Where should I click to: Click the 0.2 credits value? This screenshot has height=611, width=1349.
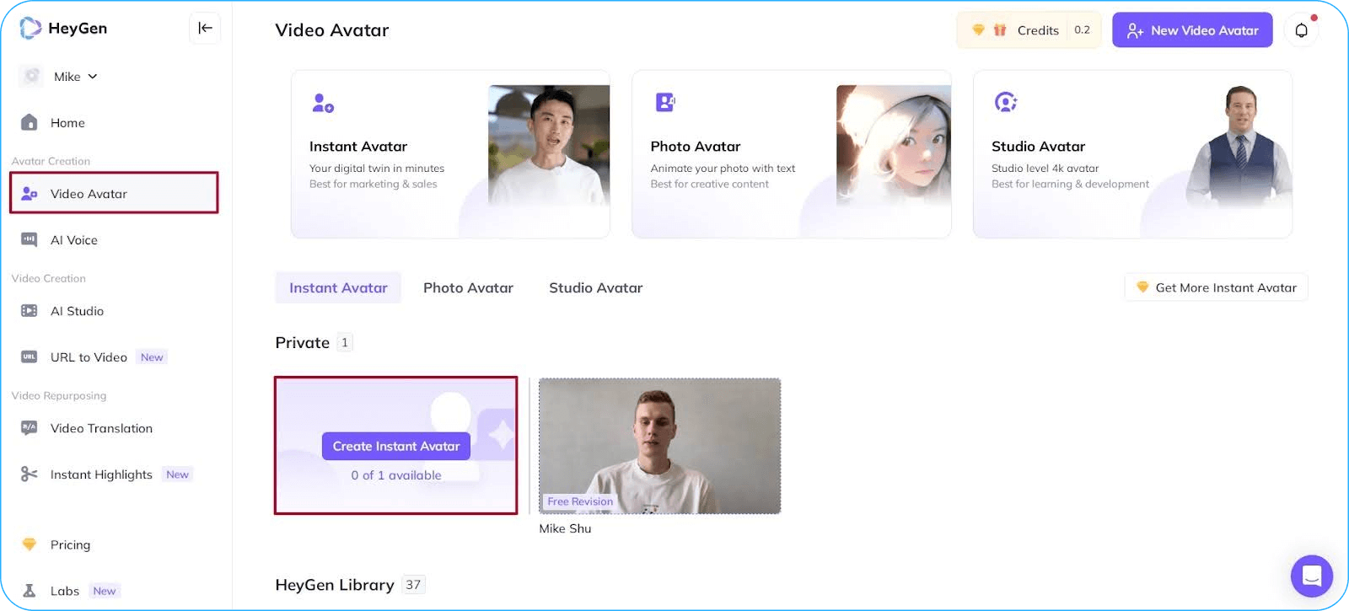coord(1082,30)
